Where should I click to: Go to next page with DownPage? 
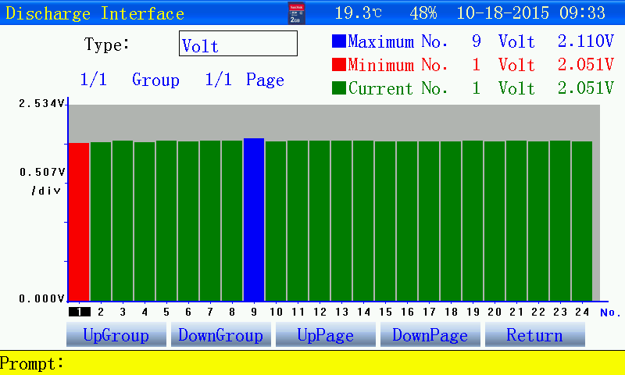(430, 334)
